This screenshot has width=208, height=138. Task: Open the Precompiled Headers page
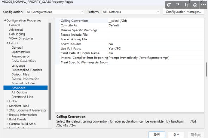[x=26, y=70]
